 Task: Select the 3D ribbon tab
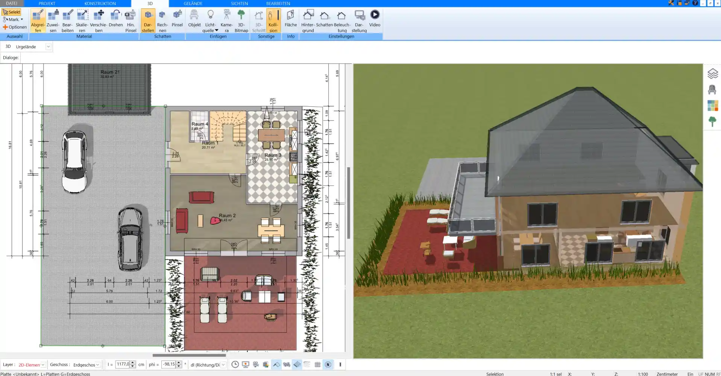[150, 3]
